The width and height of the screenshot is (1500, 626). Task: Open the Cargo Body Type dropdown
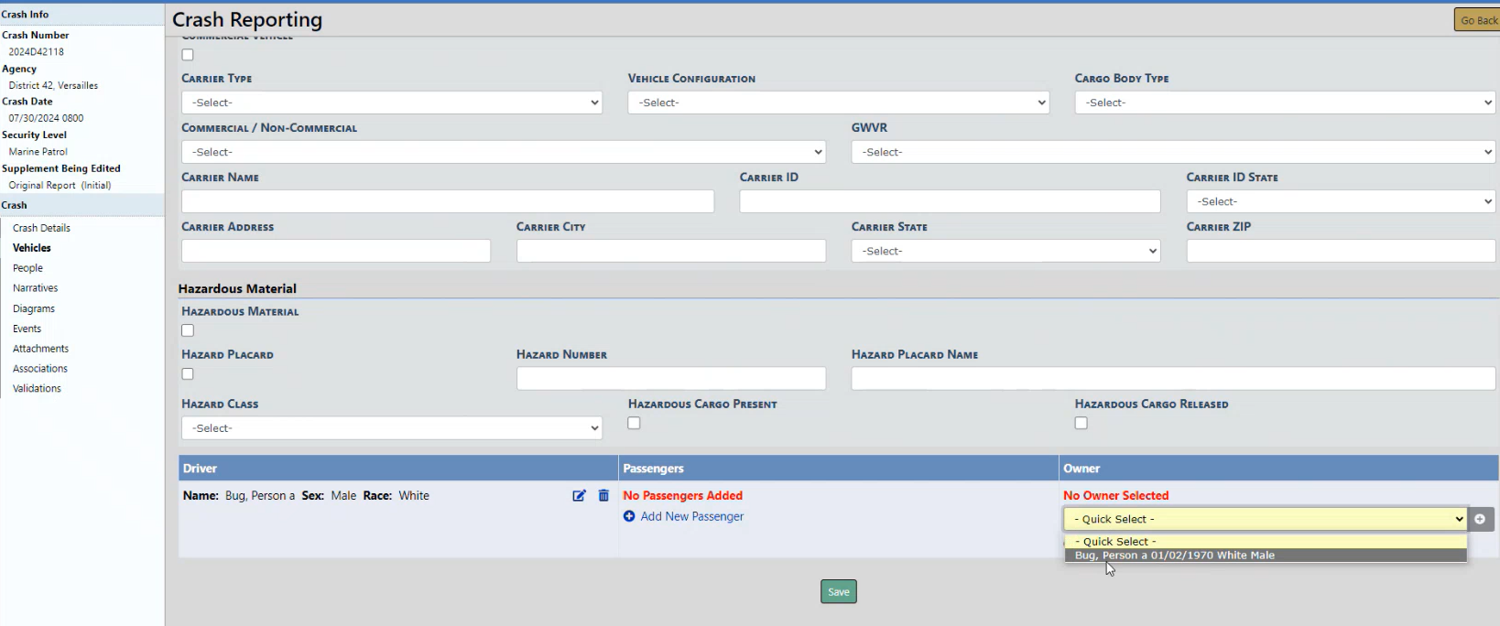[x=1284, y=103]
